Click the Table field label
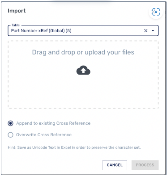This screenshot has height=176, width=167. click(x=16, y=25)
